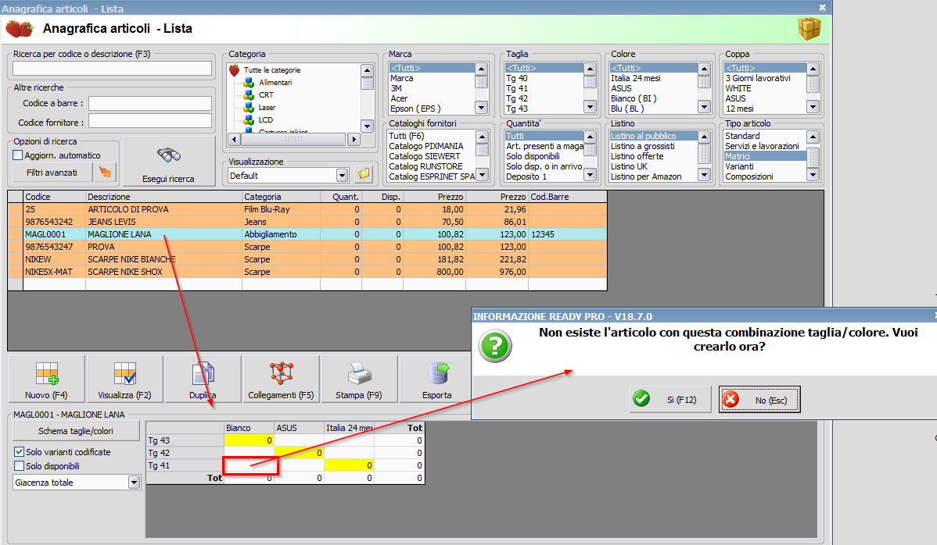The width and height of the screenshot is (937, 545).
Task: Uncheck Solo varianti codificate
Action: (x=19, y=452)
